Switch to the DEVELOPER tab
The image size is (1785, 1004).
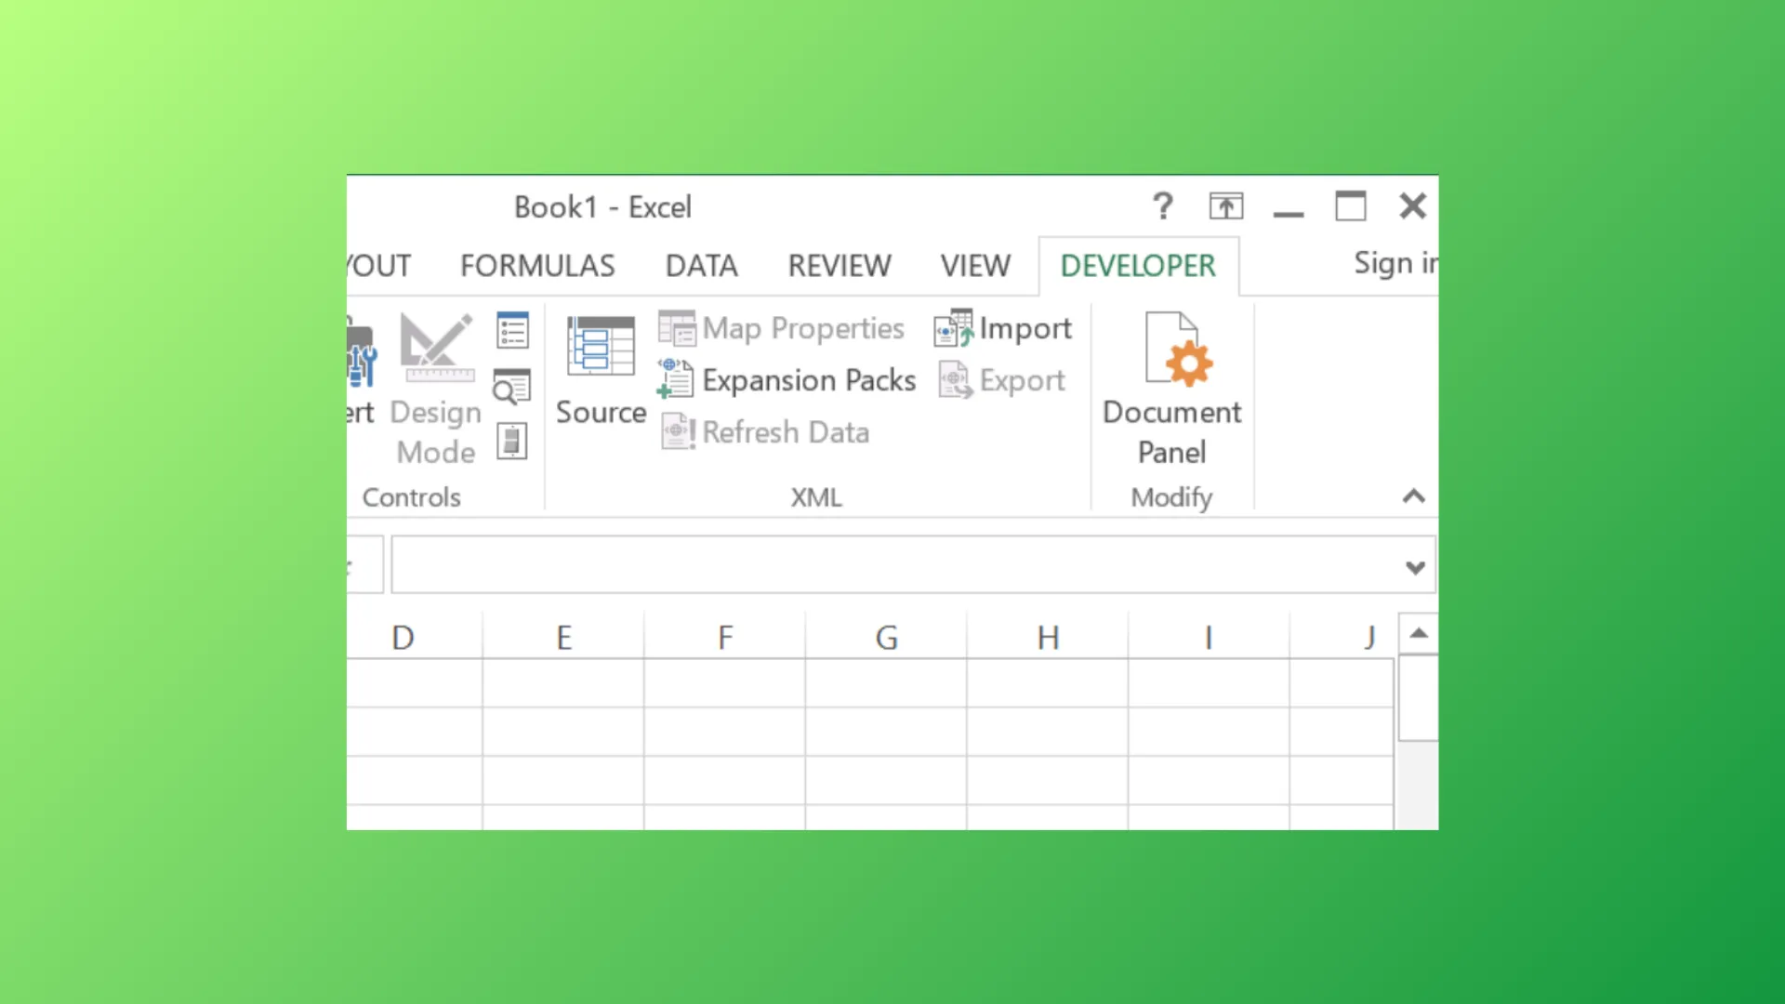(x=1138, y=265)
